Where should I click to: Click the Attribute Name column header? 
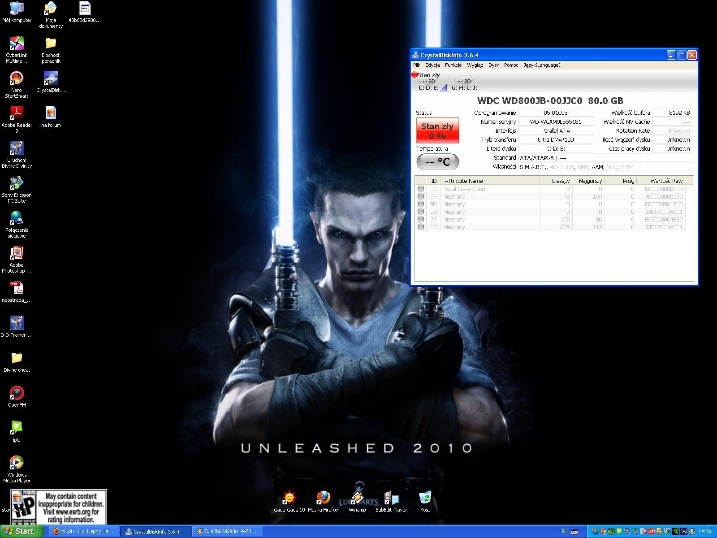coord(490,181)
